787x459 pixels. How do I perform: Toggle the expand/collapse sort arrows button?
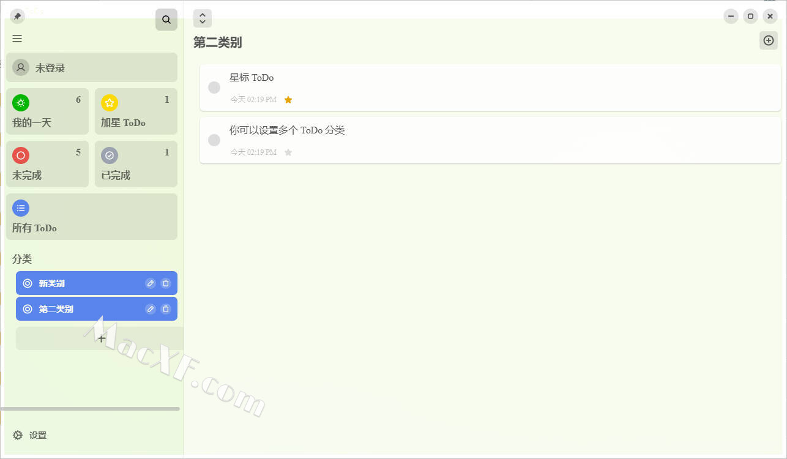pyautogui.click(x=203, y=18)
